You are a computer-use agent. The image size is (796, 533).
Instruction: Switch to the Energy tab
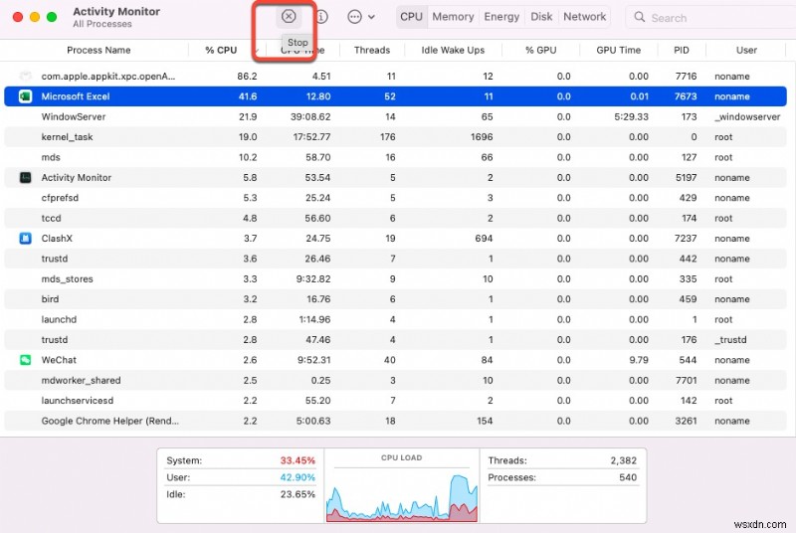tap(501, 17)
